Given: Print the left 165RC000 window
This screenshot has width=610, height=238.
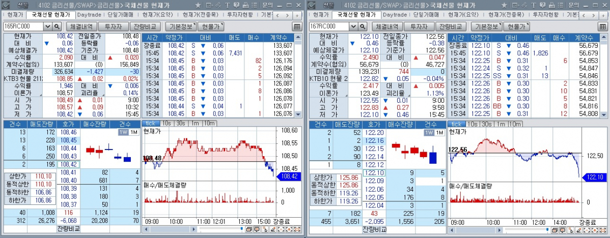Looking at the screenshot, I should pos(245,5).
